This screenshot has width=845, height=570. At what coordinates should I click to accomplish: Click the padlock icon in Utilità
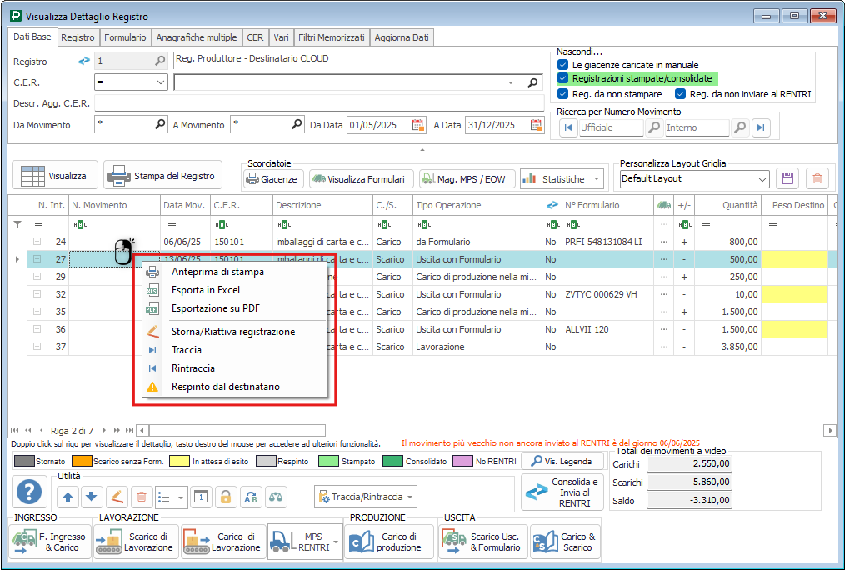(224, 497)
